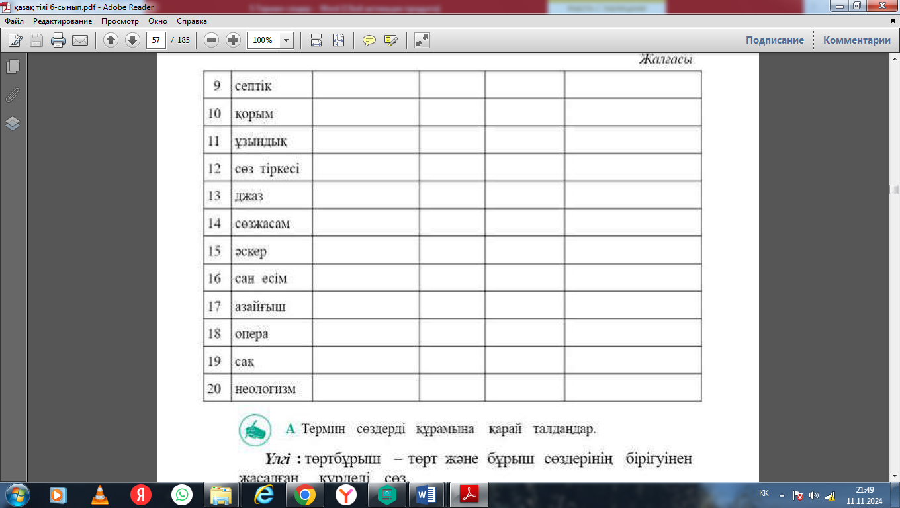Click "сөз тіркесі" in row 12
The width and height of the screenshot is (900, 508).
tap(267, 169)
